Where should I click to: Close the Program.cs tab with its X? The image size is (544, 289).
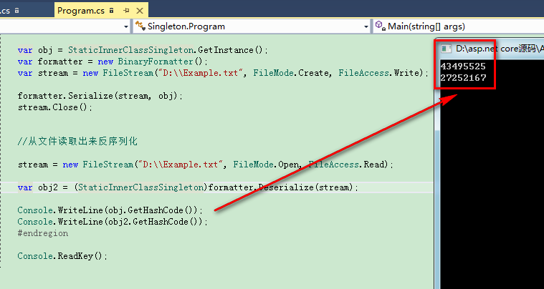tap(140, 11)
